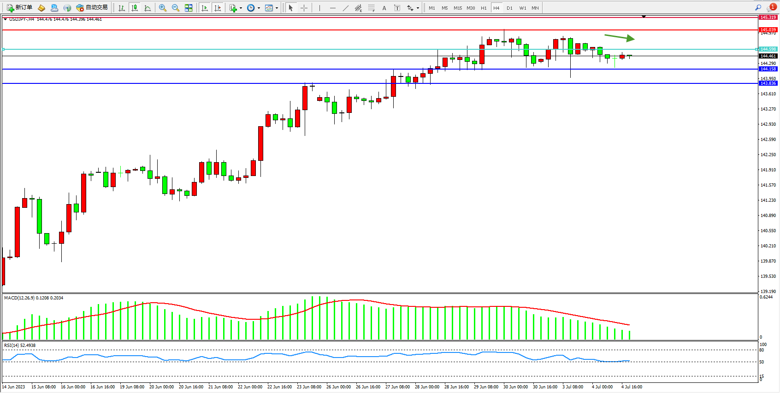The height and width of the screenshot is (393, 780).
Task: Click the zoom out magnifier icon
Action: coord(175,8)
